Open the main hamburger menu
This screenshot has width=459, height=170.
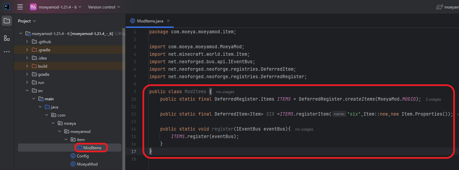click(x=20, y=7)
